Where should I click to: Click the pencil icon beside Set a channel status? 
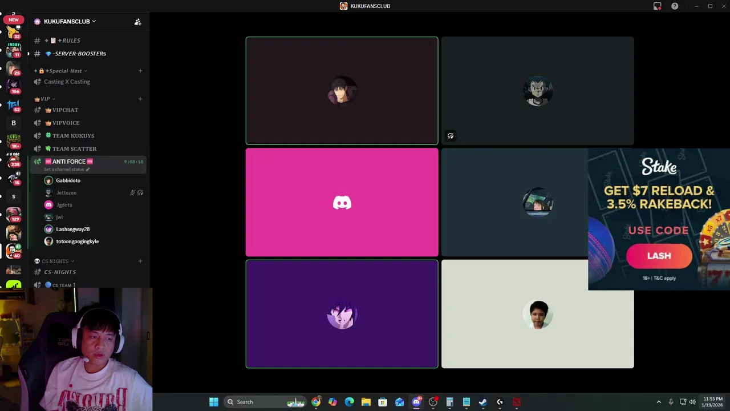tap(87, 170)
